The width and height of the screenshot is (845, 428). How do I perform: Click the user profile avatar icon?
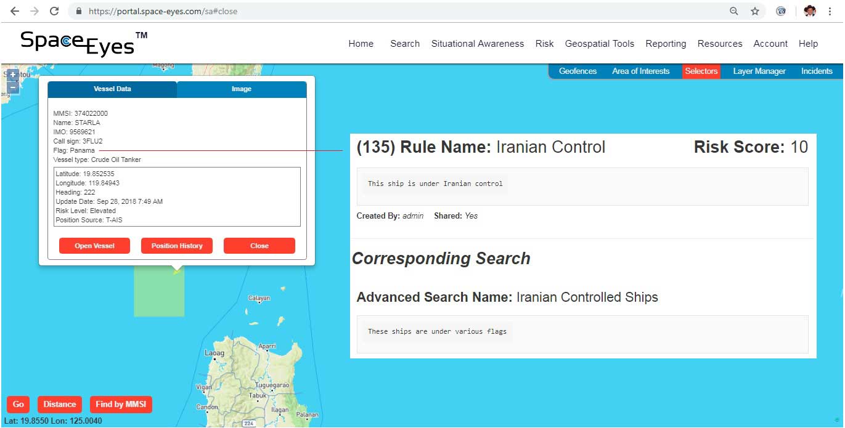point(810,11)
